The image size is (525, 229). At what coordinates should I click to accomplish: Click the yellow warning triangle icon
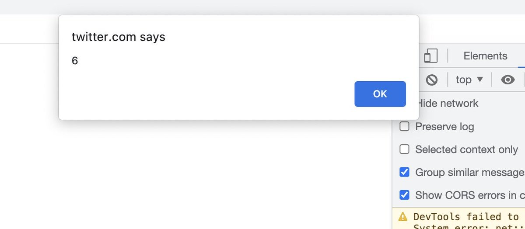(x=402, y=217)
